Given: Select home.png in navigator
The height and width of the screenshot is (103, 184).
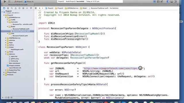Looking at the screenshot, I should (14, 61).
